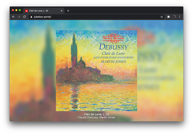Click the red favicon on the tab
This screenshot has width=193, height=134.
(27, 11)
